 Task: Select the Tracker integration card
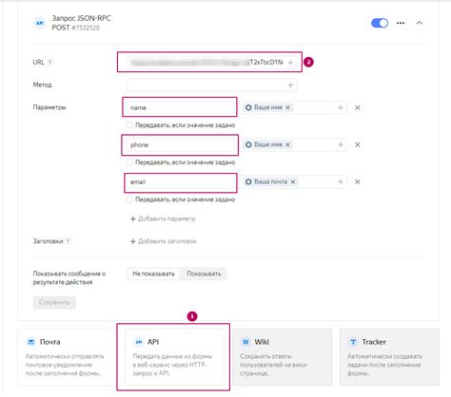pos(389,357)
